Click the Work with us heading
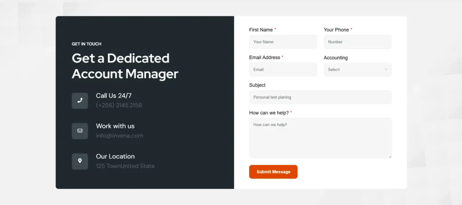This screenshot has height=205, width=462. tap(115, 126)
